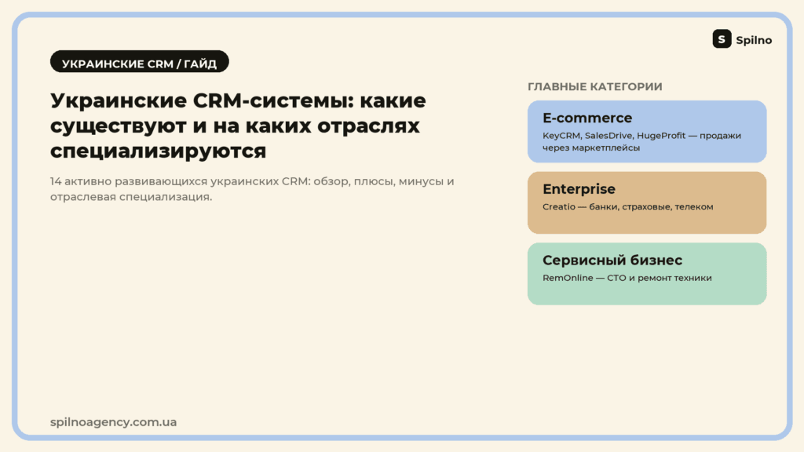Select the Enterprise category card
The height and width of the screenshot is (452, 804).
pyautogui.click(x=647, y=203)
